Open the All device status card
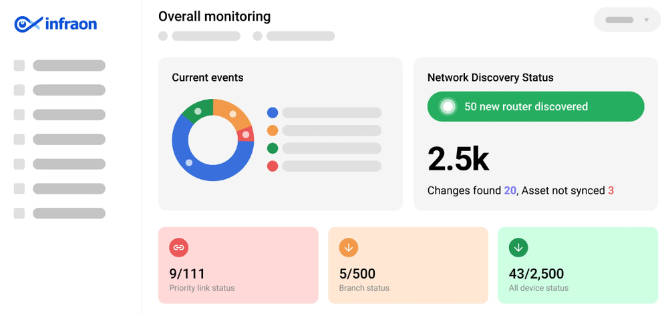The image size is (668, 314). (x=578, y=265)
